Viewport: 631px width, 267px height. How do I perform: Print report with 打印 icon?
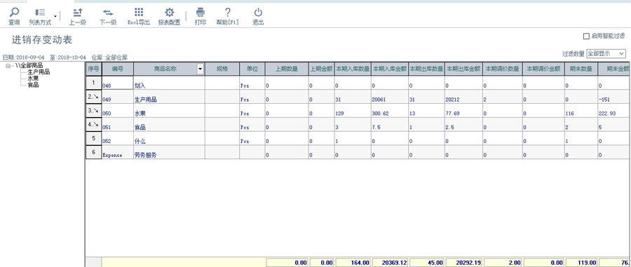(201, 13)
